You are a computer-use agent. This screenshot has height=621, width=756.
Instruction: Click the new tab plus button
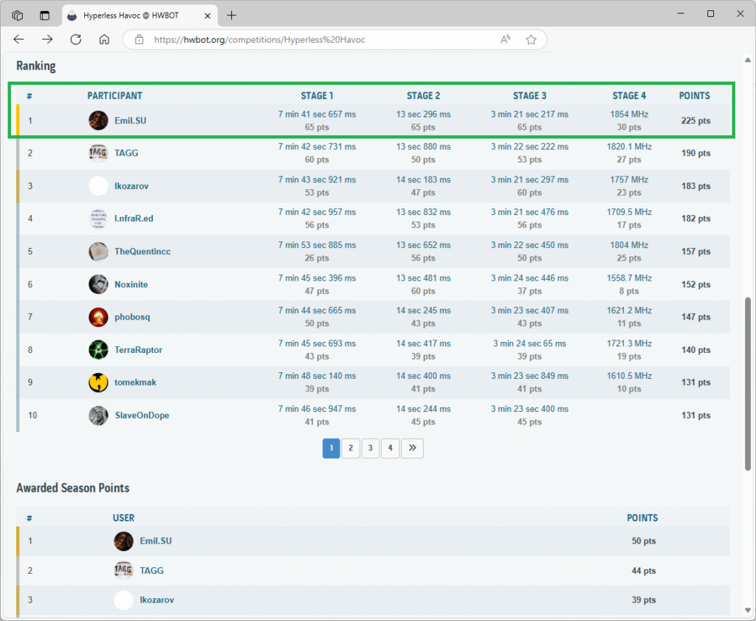[x=232, y=15]
